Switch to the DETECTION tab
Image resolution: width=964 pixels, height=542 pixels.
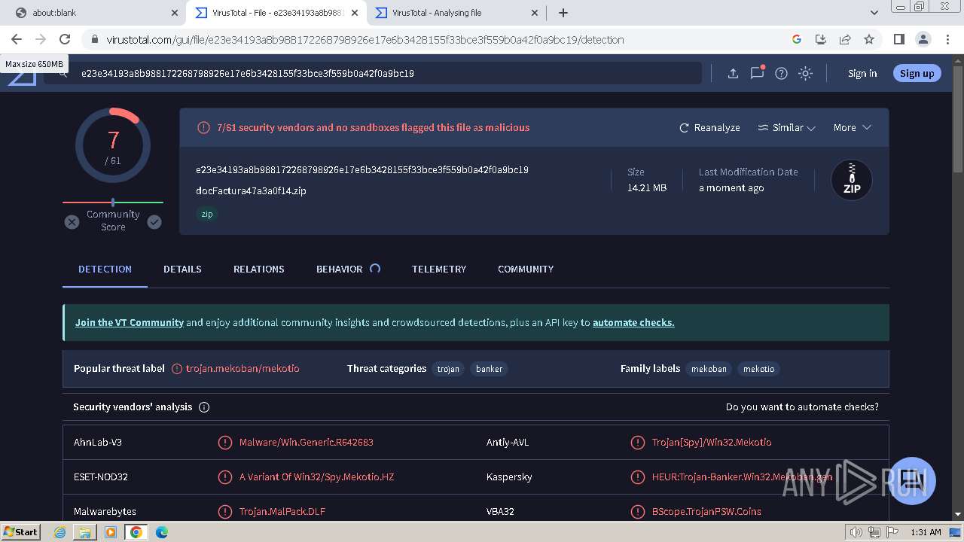(x=105, y=269)
